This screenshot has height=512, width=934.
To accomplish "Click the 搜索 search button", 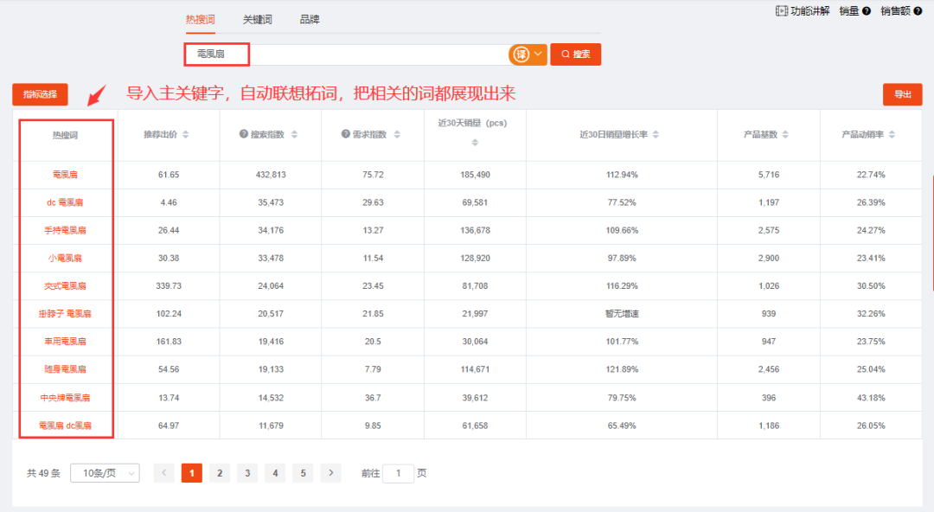I will (575, 54).
